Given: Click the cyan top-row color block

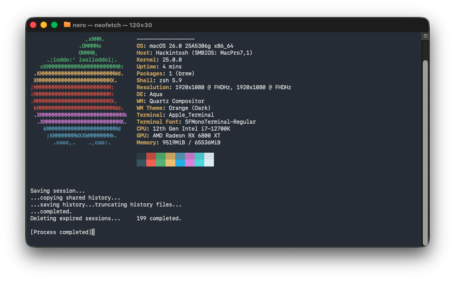Looking at the screenshot, I should (x=199, y=156).
